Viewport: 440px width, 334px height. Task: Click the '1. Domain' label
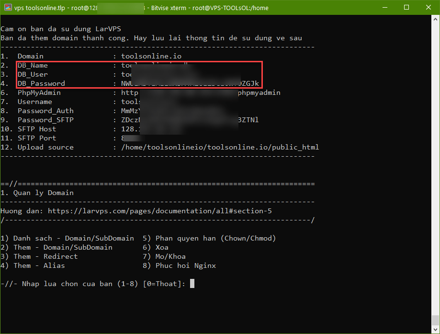pos(22,56)
